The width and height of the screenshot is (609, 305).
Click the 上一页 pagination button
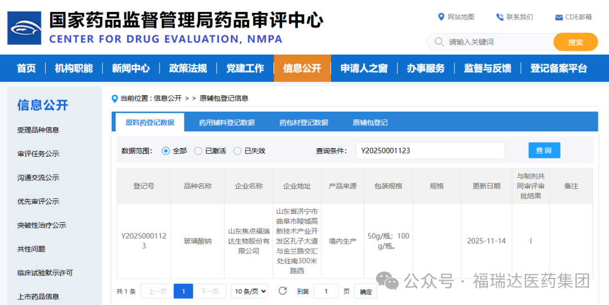(157, 291)
